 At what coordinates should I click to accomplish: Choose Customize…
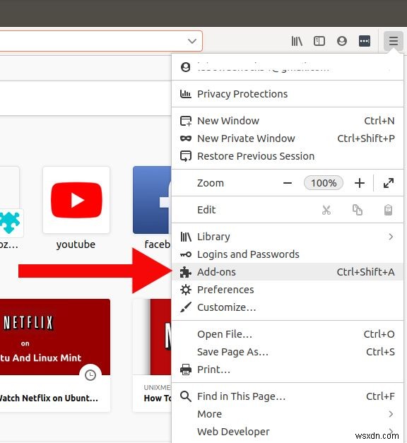coord(288,307)
